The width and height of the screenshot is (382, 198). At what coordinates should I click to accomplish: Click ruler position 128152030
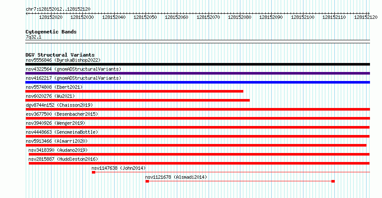point(82,17)
